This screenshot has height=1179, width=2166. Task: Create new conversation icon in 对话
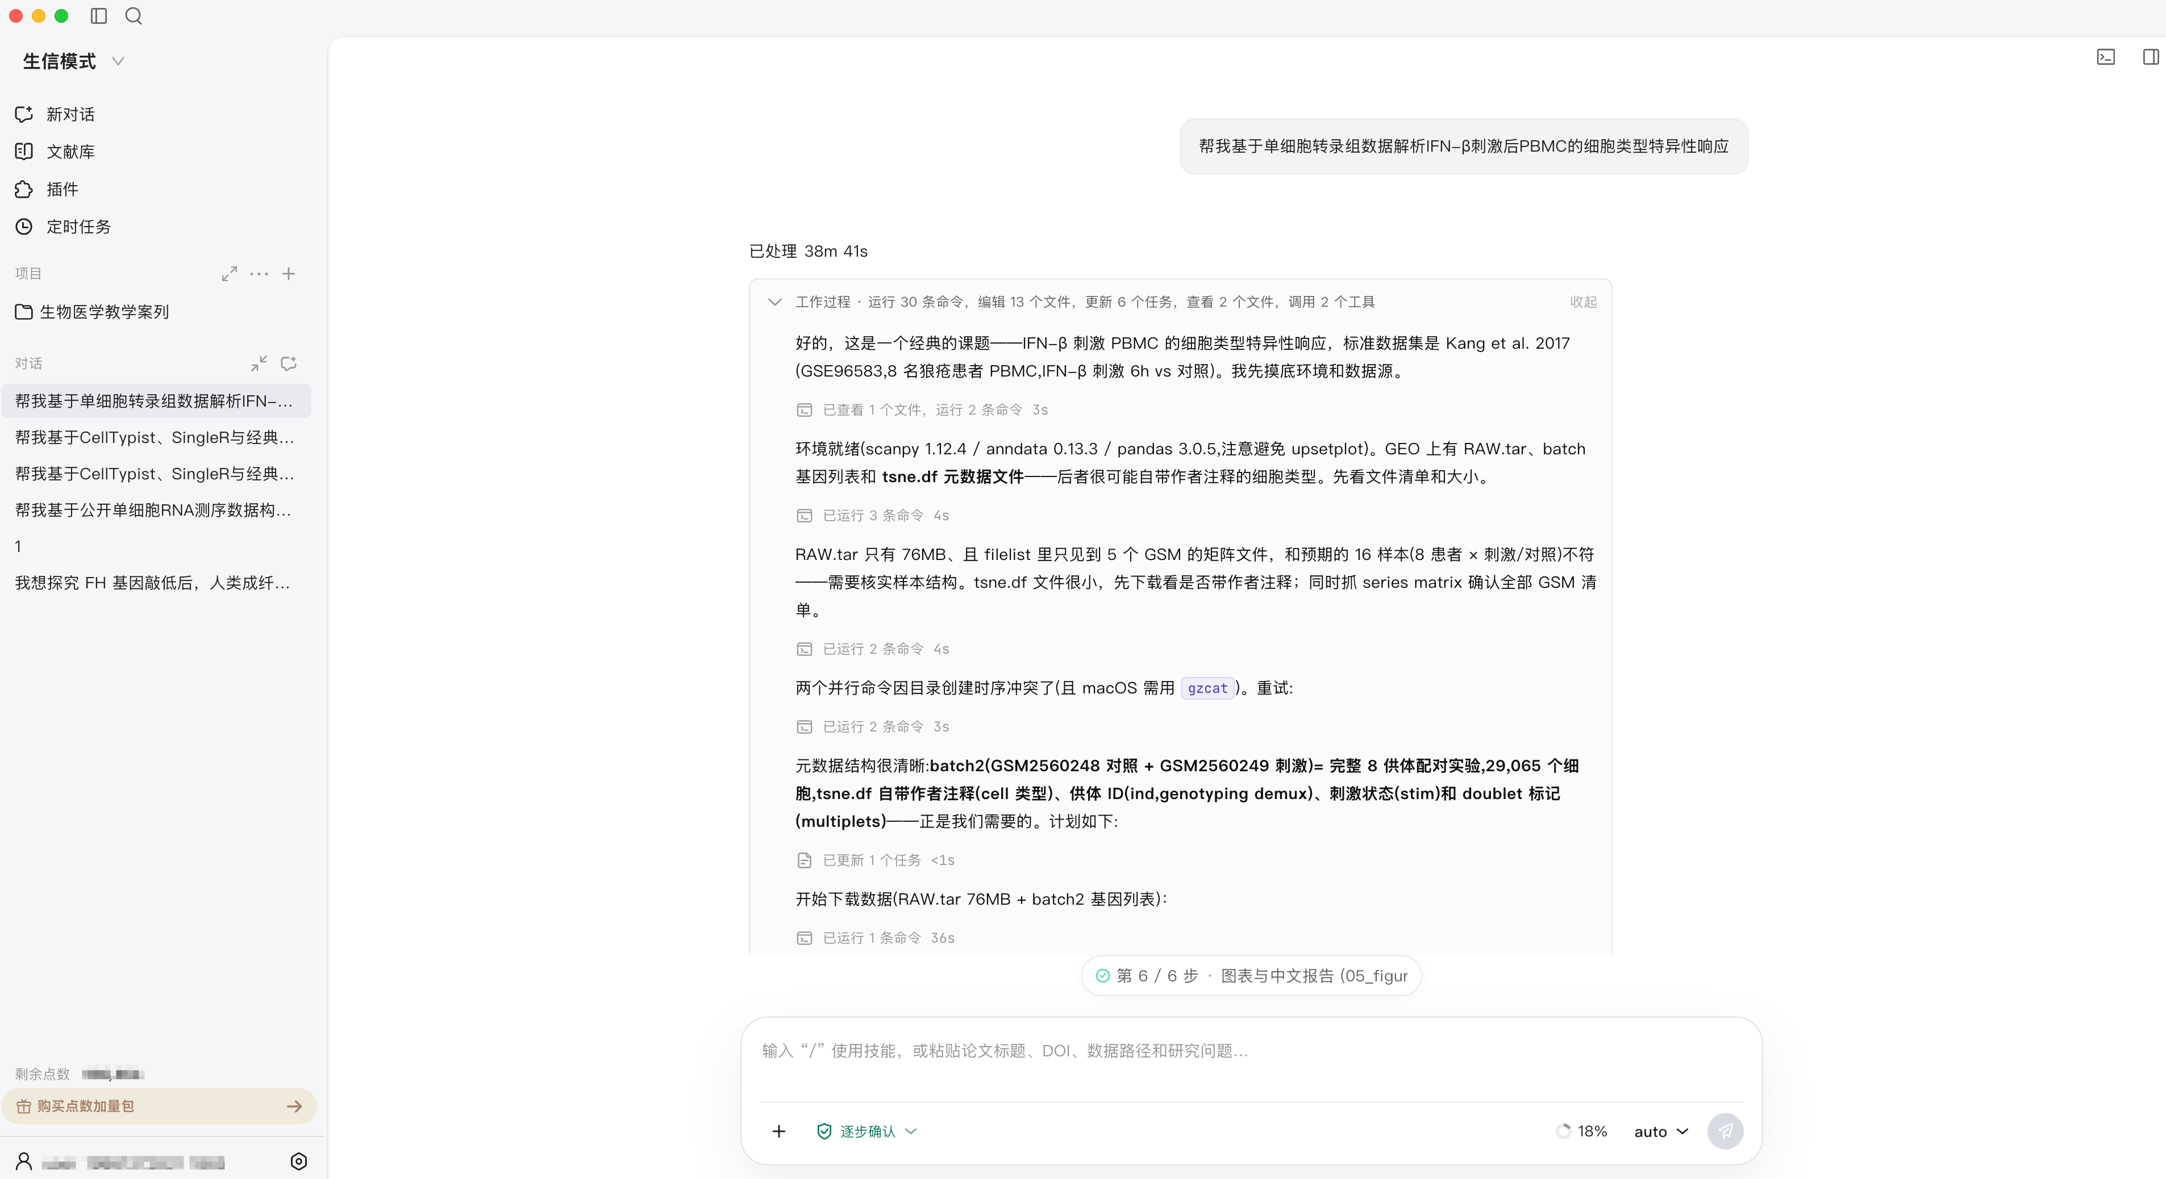pos(289,363)
